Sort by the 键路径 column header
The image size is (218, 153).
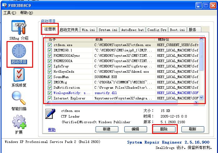[177, 40]
